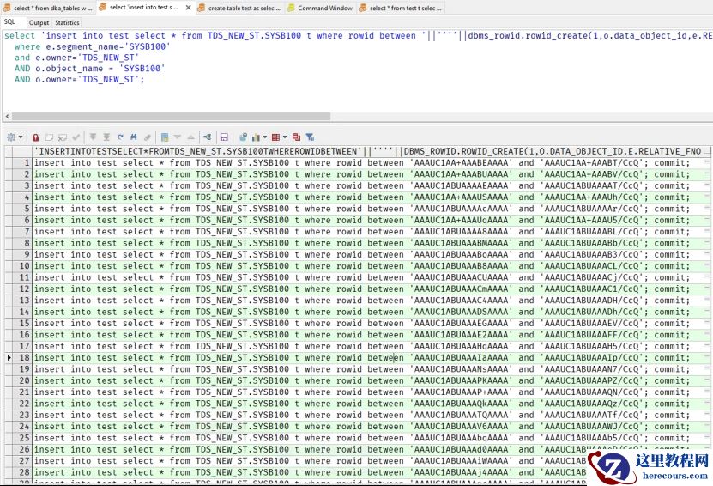Click the export query results icon

tap(244, 137)
